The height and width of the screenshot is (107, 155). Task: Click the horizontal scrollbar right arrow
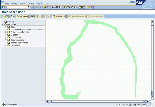pyautogui.click(x=150, y=102)
